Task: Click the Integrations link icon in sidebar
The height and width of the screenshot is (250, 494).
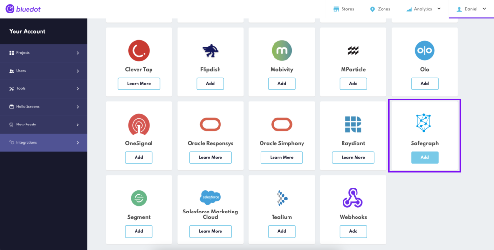Action: (x=12, y=143)
